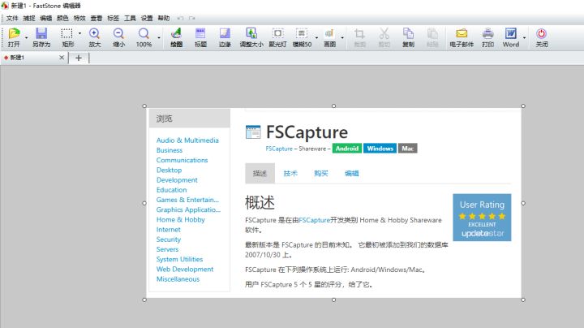Click the 打印 printer icon

(x=487, y=33)
